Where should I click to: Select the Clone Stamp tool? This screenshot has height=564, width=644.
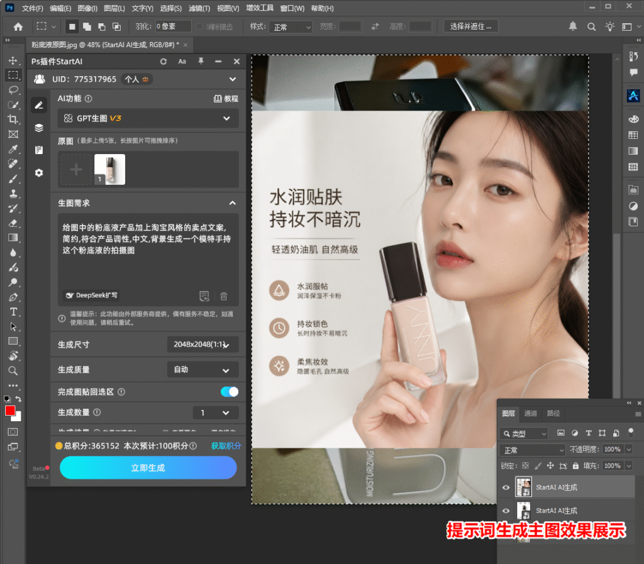[13, 193]
